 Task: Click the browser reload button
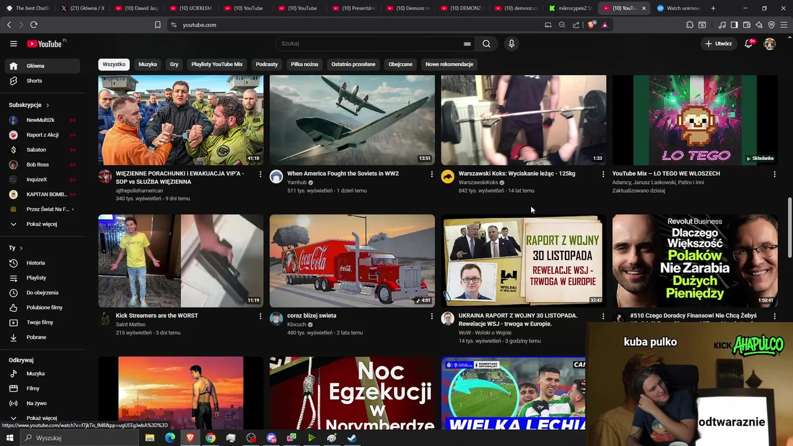[x=33, y=25]
